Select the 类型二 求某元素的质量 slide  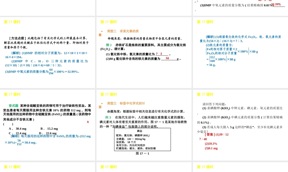point(144,53)
